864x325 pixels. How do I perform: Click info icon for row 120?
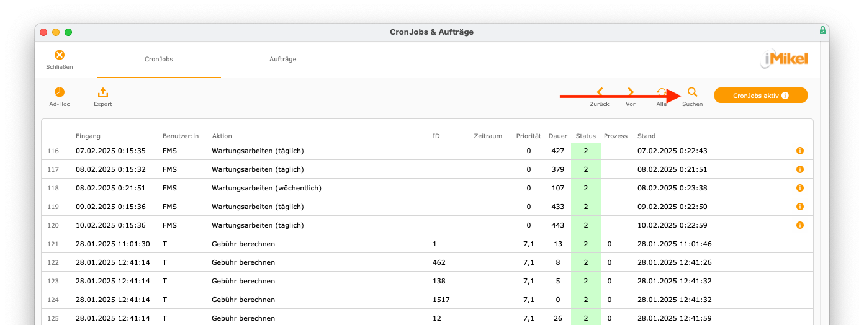800,225
